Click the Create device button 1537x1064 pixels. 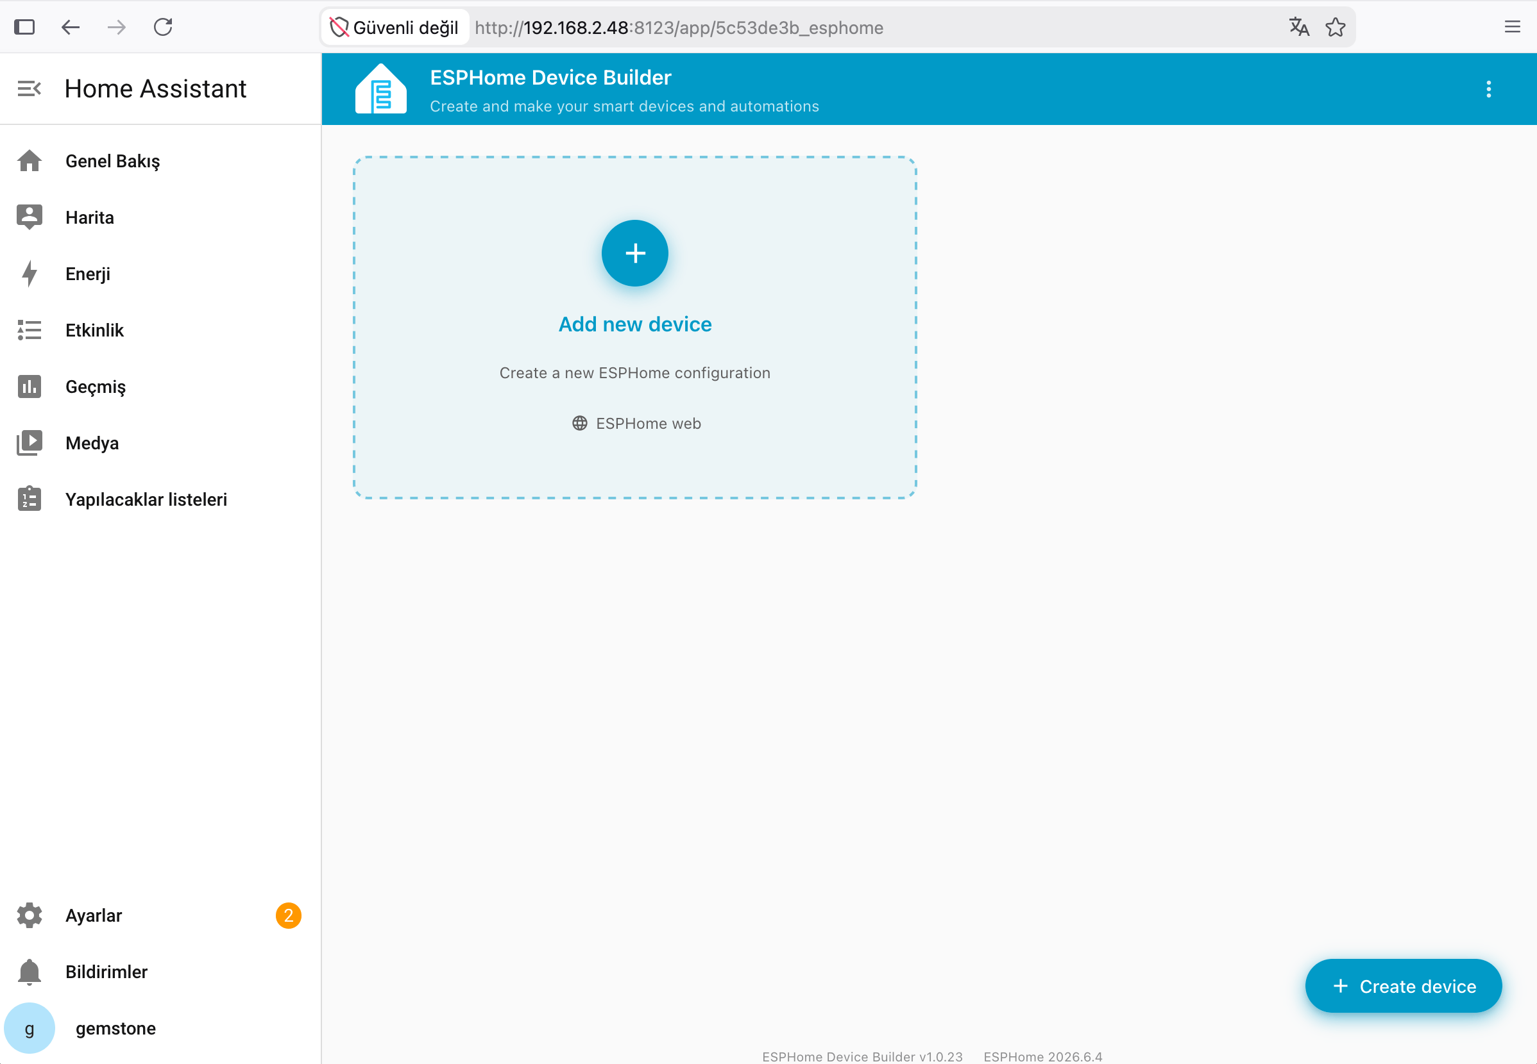[x=1404, y=986]
